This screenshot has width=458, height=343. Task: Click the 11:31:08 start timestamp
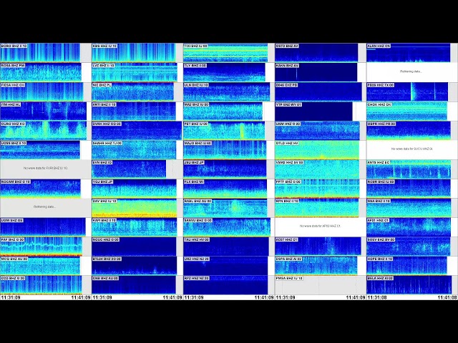[x=377, y=297]
